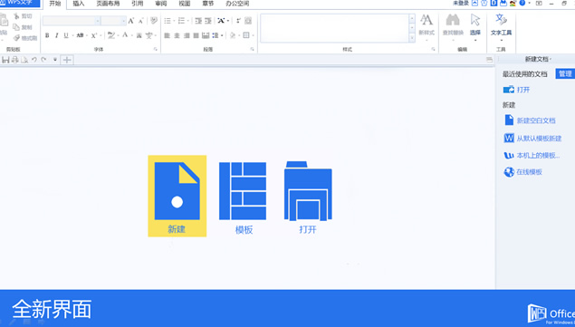Click the plus new tab button

click(x=67, y=60)
